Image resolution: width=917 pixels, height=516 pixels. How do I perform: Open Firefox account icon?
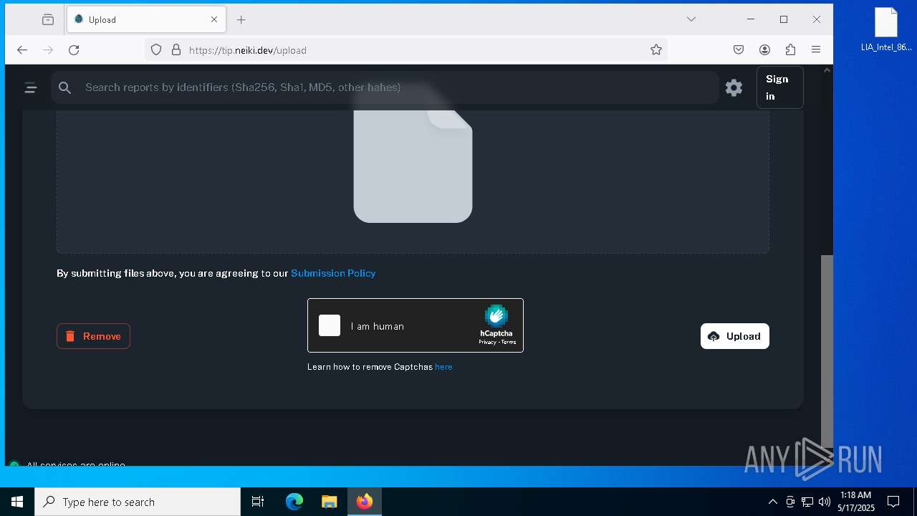click(764, 50)
